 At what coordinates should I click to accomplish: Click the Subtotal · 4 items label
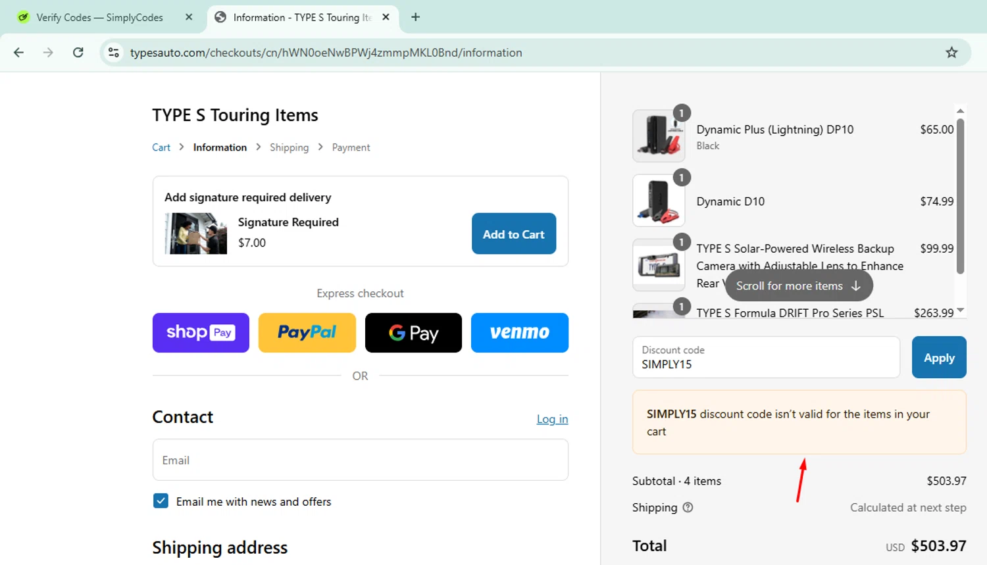click(676, 481)
